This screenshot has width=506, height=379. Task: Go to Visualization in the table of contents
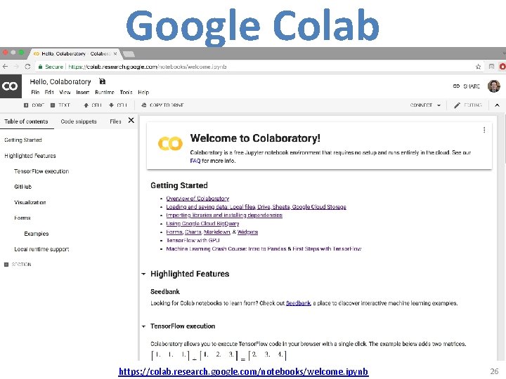30,202
